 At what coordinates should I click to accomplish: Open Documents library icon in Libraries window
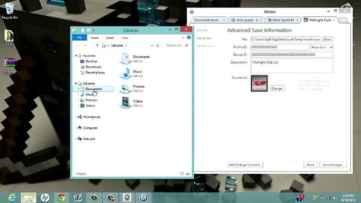tap(125, 59)
